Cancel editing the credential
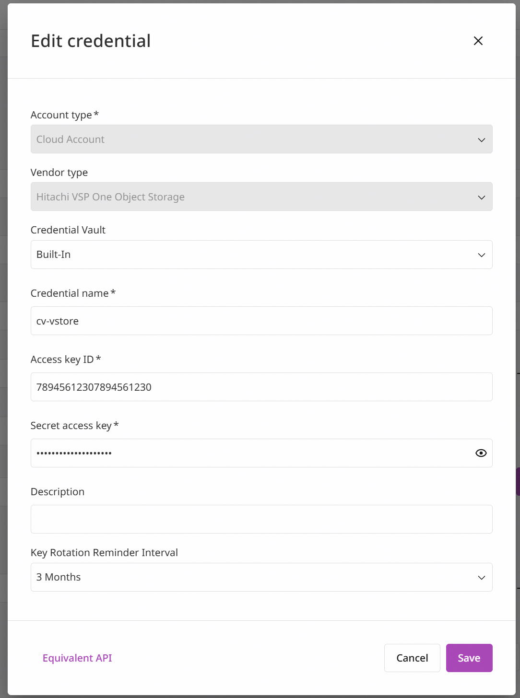Image resolution: width=520 pixels, height=698 pixels. coord(412,658)
